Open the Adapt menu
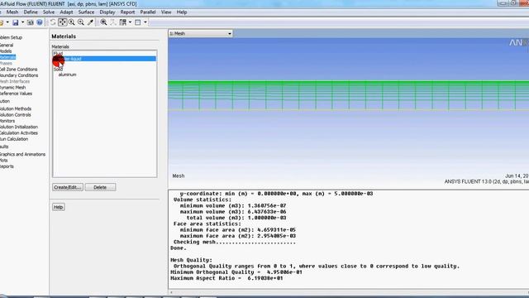This screenshot has width=529, height=298. pos(66,12)
